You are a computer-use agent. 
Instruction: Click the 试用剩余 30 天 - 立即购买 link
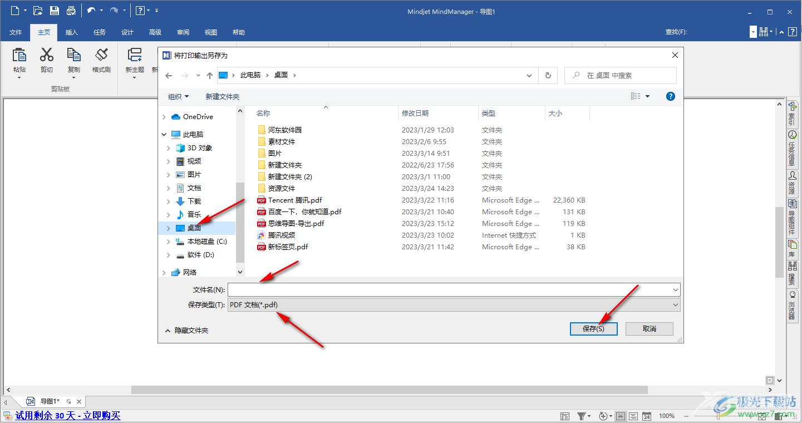click(x=68, y=415)
